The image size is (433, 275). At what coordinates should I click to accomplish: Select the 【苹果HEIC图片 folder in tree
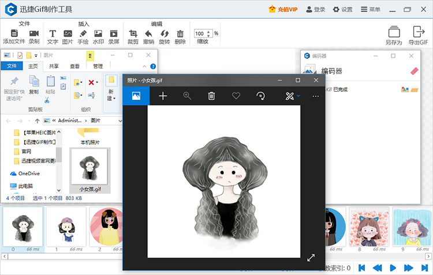tap(35, 133)
